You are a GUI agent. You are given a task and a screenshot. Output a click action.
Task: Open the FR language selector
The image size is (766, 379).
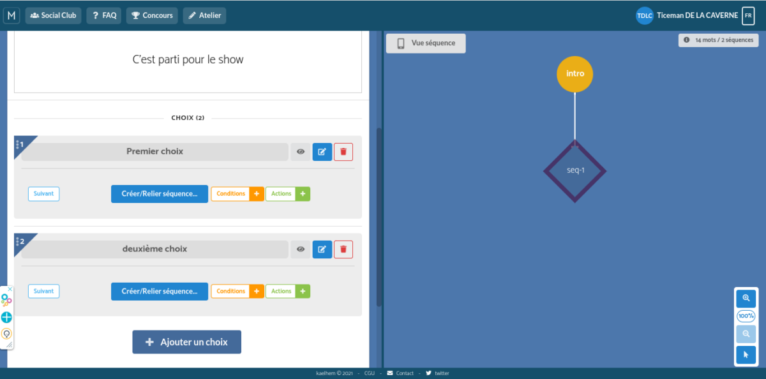coord(747,15)
